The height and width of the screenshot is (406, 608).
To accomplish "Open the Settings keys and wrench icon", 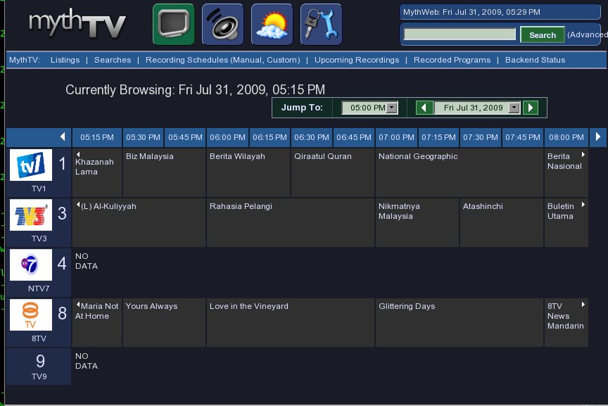I will [x=321, y=25].
